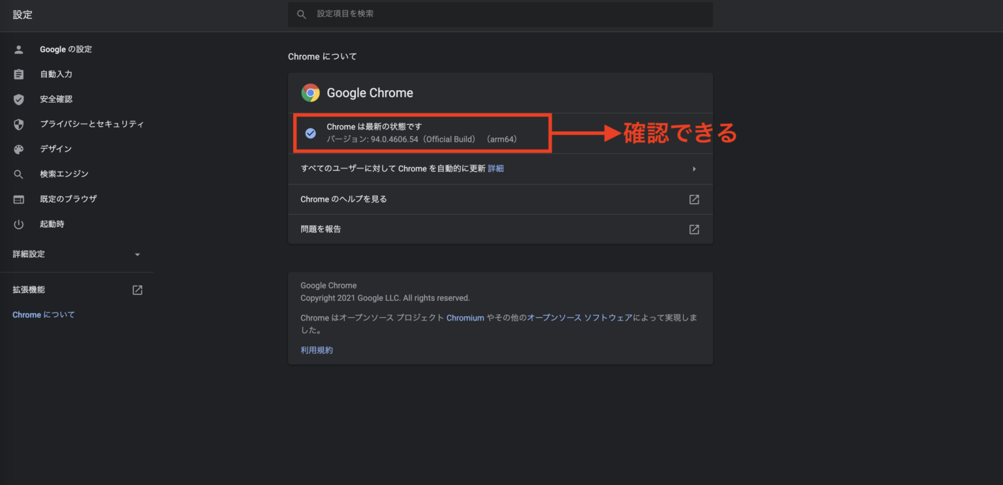This screenshot has width=1003, height=485.
Task: Select Chrome について in the sidebar
Action: (x=43, y=314)
